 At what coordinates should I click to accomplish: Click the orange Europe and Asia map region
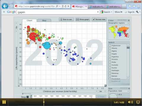[123, 29]
